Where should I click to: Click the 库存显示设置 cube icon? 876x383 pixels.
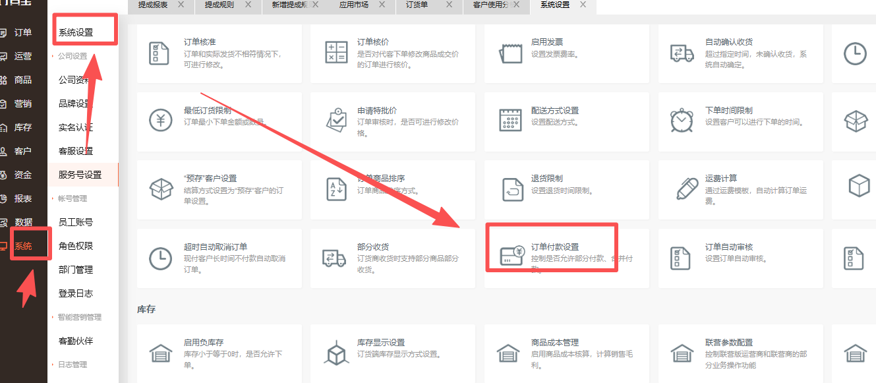337,354
